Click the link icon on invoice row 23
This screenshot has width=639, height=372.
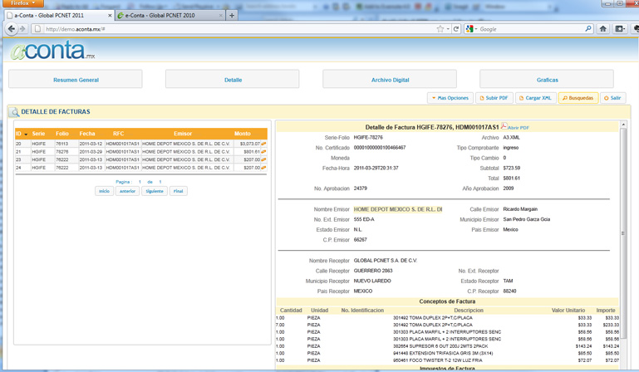[263, 159]
